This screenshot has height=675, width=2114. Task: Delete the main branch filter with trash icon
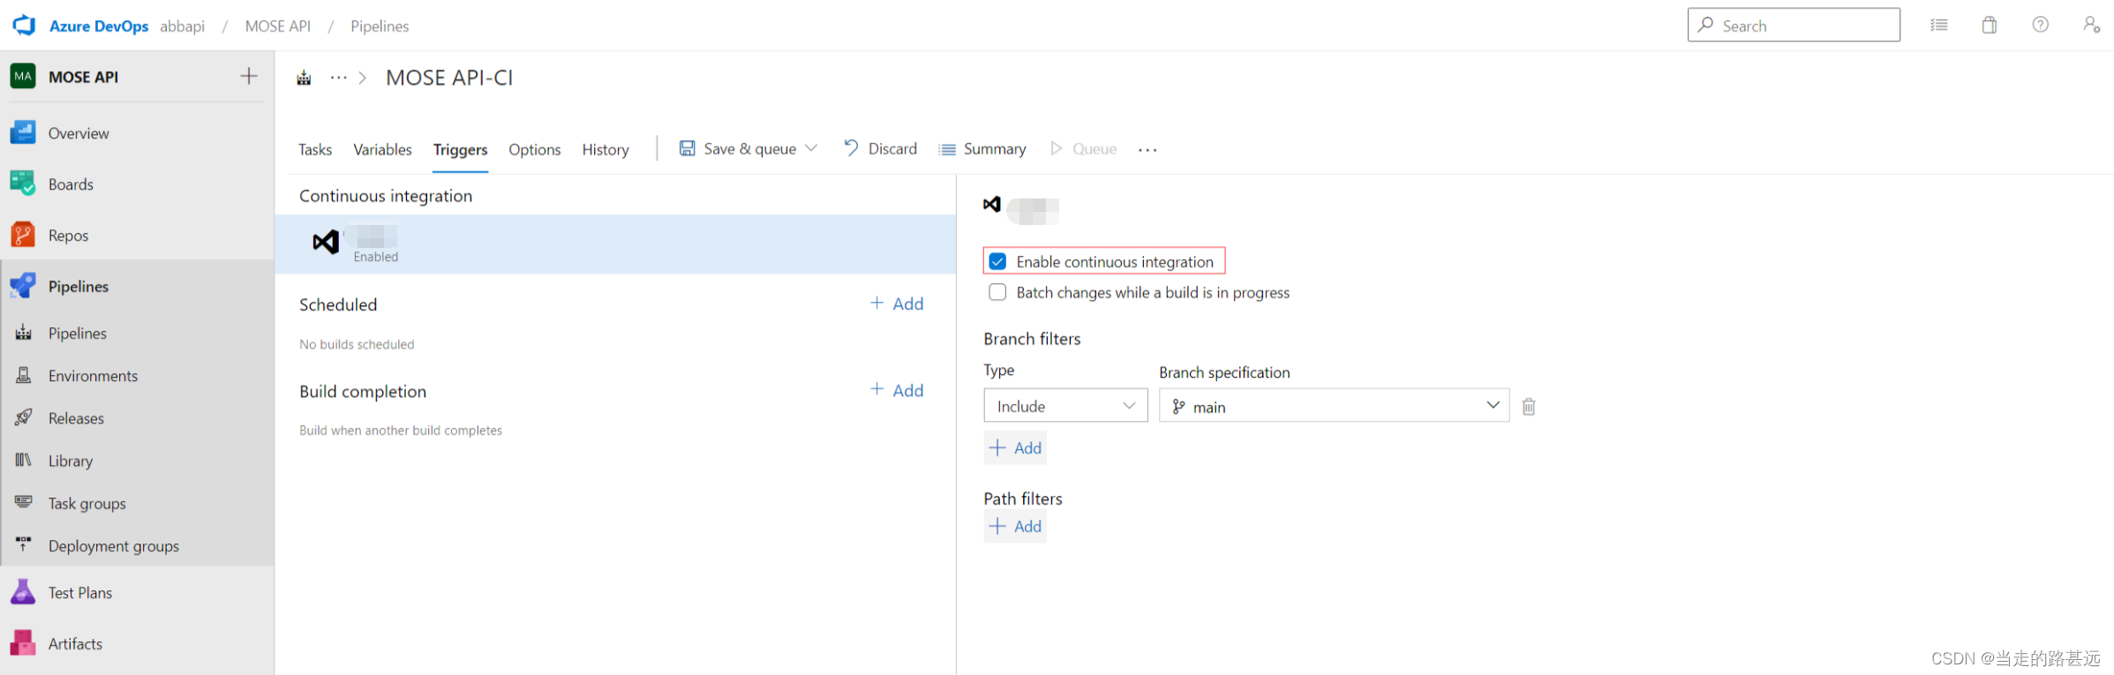click(1529, 406)
